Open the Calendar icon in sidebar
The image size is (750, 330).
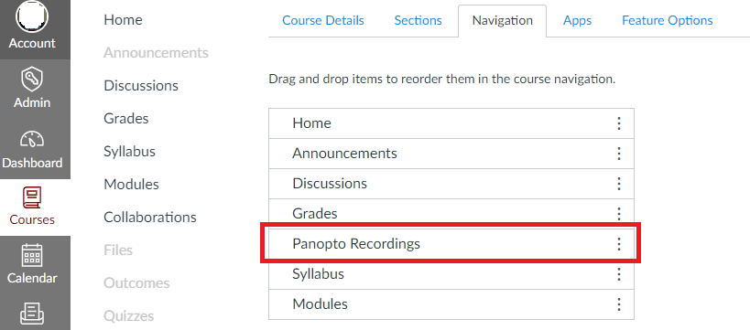click(x=32, y=256)
